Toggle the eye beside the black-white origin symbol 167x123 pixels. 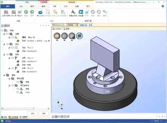click(18, 82)
